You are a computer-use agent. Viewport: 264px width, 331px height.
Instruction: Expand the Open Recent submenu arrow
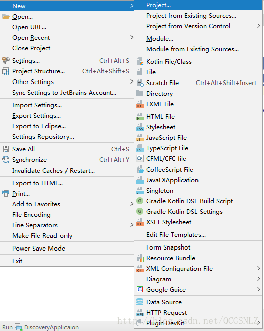tap(131, 37)
